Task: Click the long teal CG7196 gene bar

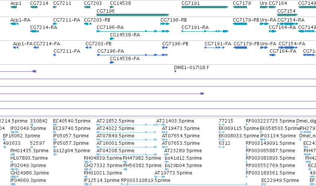Action: [133, 15]
